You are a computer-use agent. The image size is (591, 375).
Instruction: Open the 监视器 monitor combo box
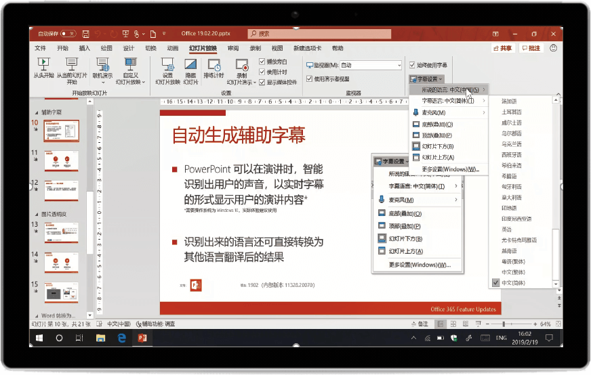coord(371,65)
